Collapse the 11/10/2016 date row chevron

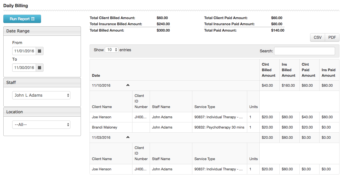point(128,85)
